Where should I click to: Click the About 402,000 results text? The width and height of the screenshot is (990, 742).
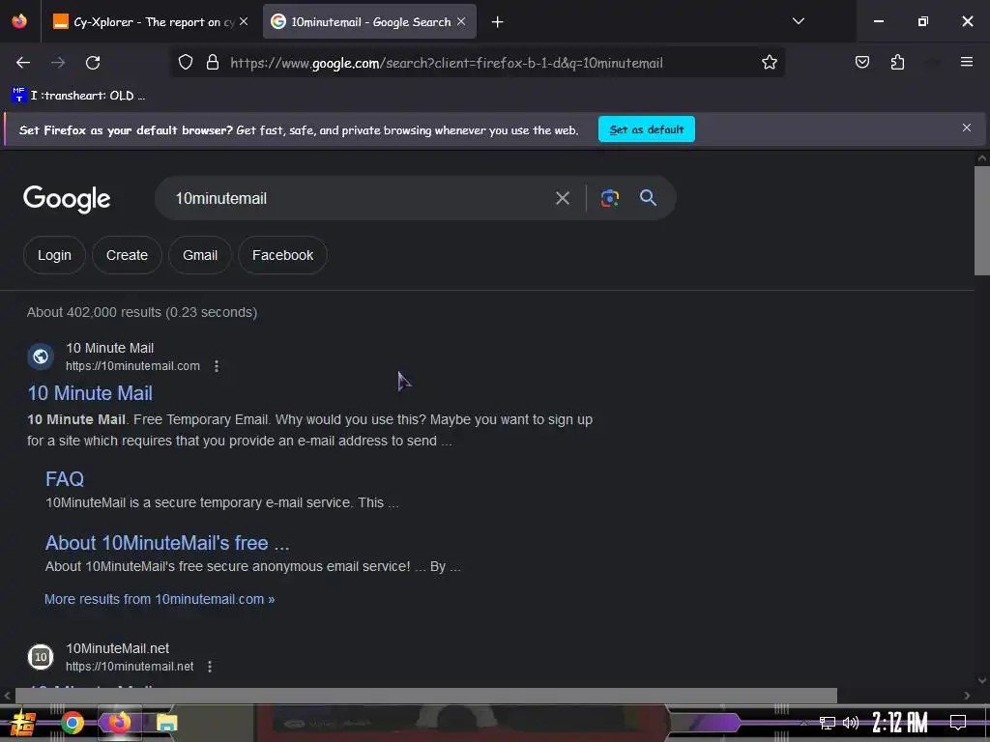click(x=142, y=312)
